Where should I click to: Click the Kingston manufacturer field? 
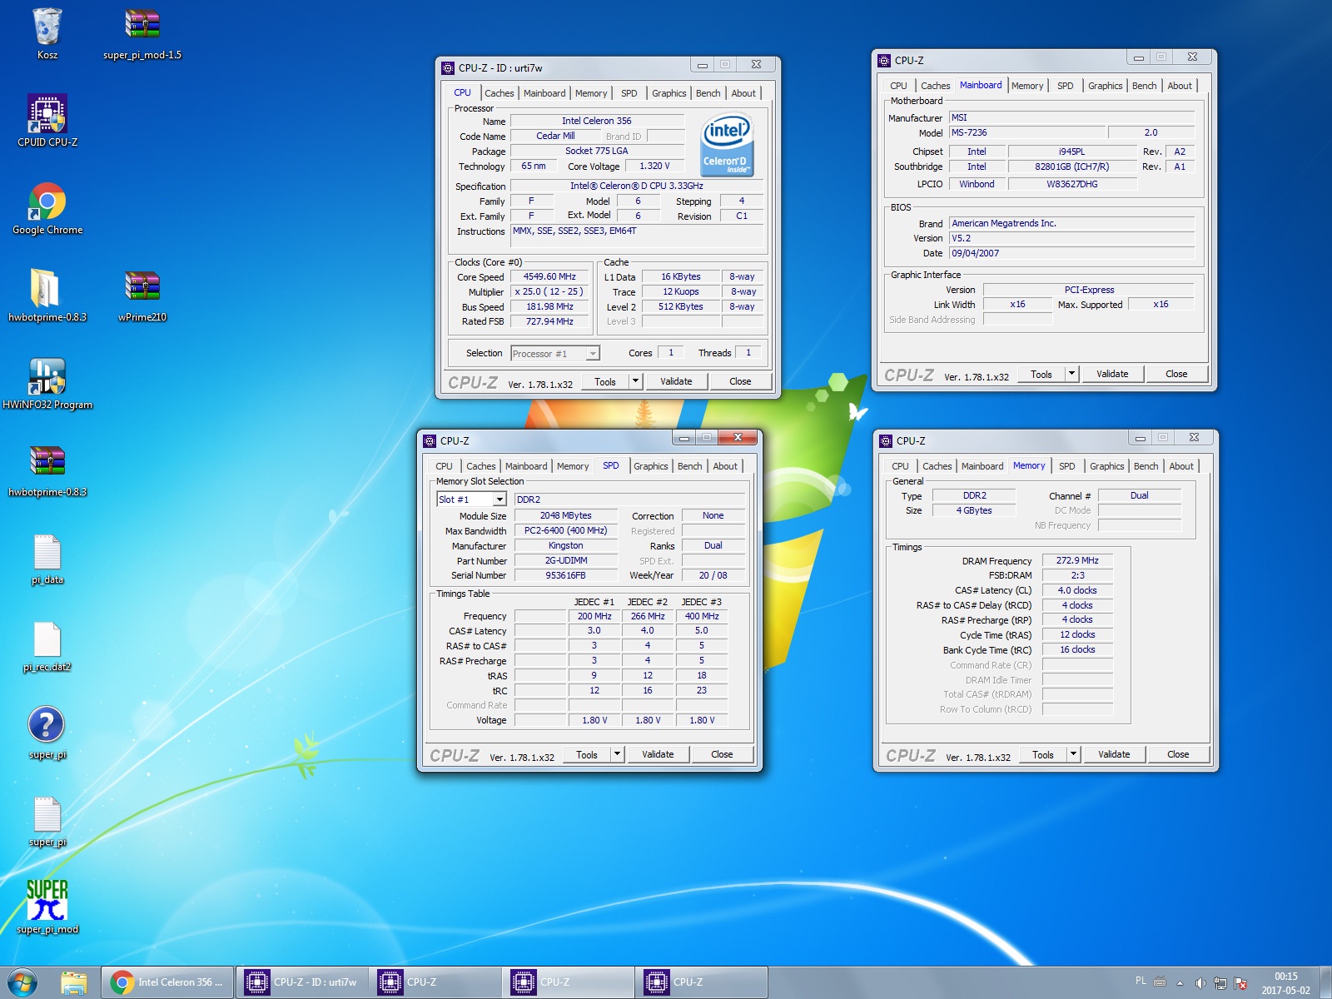click(x=566, y=545)
